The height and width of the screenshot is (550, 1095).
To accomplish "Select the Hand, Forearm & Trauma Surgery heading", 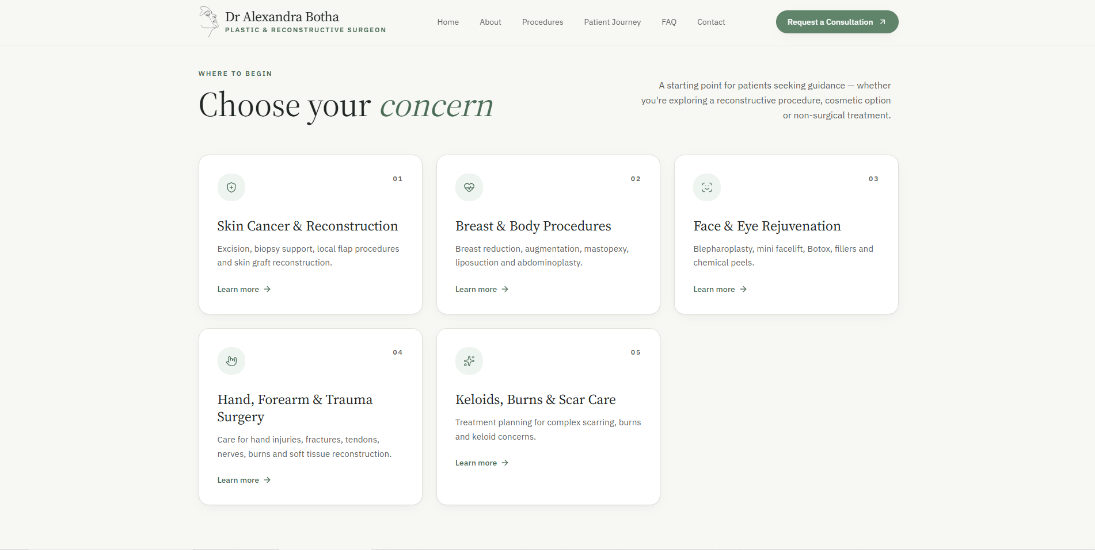I will [x=295, y=408].
